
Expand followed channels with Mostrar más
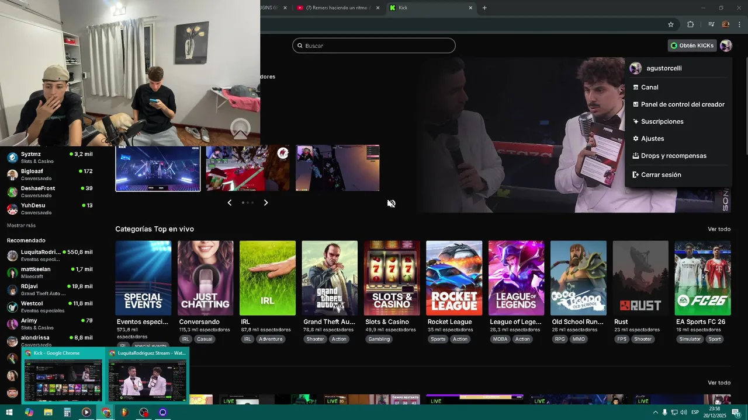point(21,225)
